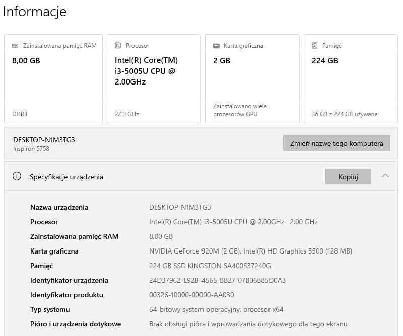The image size is (403, 336).
Task: Click the Identyfikator produktu value
Action: [191, 295]
